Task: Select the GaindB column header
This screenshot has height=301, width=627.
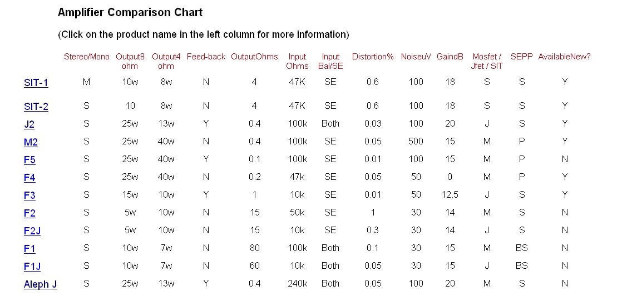Action: coord(450,57)
